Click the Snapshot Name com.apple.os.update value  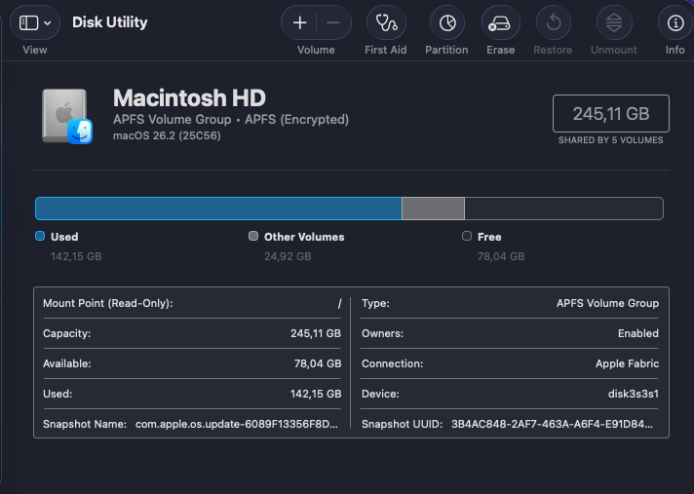(237, 424)
